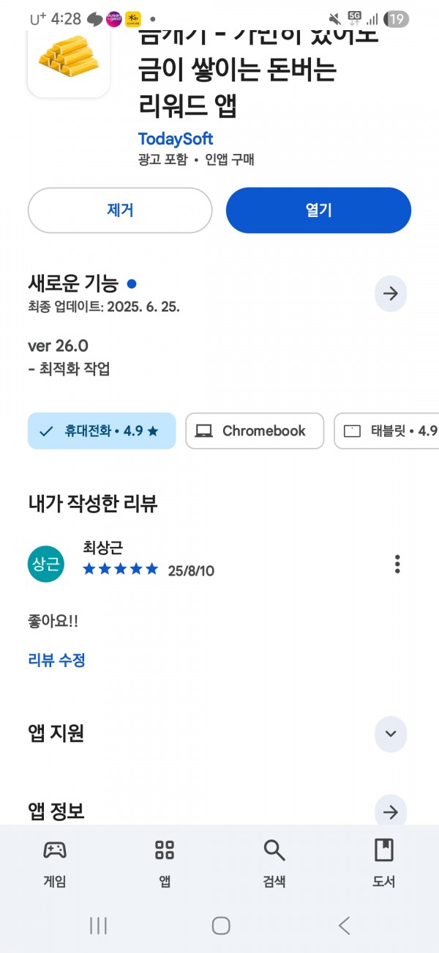Tap the blue 열기 button
This screenshot has width=439, height=953.
(x=318, y=210)
